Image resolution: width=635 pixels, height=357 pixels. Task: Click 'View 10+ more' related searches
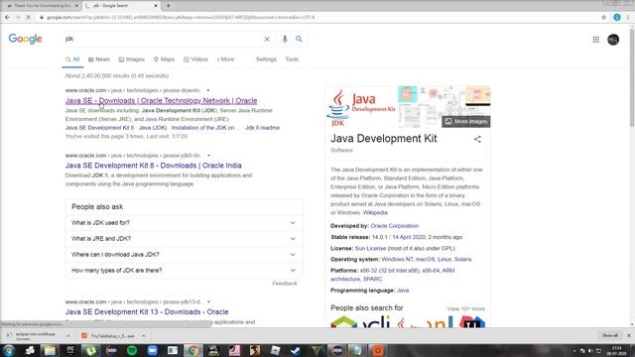(x=465, y=308)
